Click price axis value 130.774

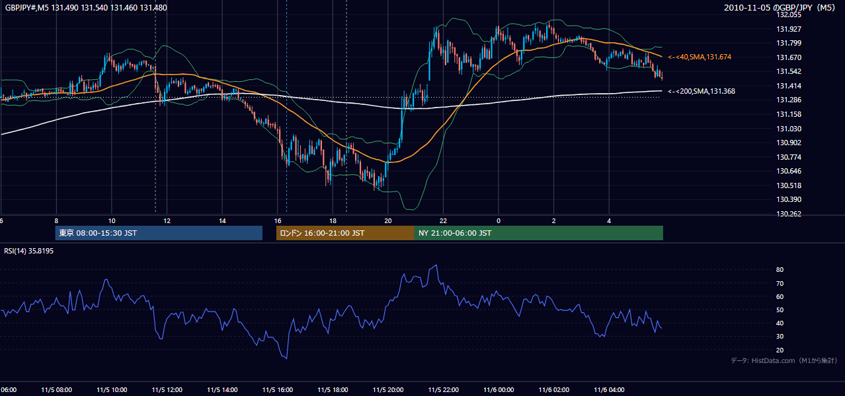pos(789,157)
